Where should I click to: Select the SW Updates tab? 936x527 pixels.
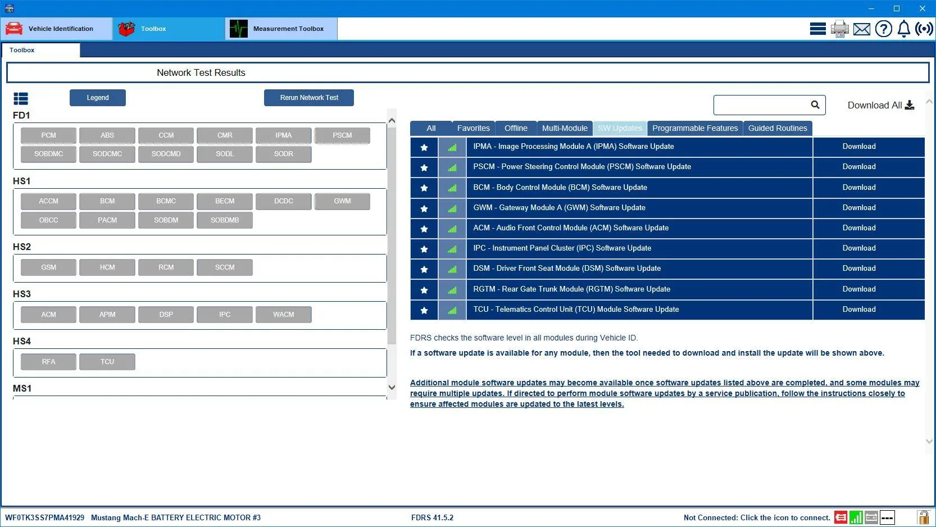pos(620,128)
